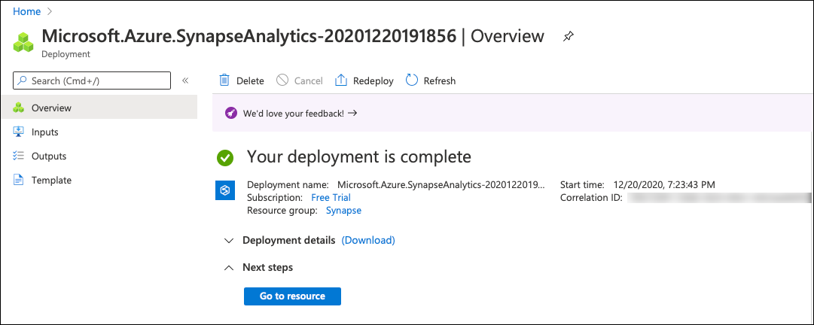The image size is (814, 325).
Task: Redeploy using the Redeploy label
Action: click(373, 80)
